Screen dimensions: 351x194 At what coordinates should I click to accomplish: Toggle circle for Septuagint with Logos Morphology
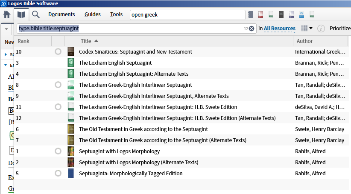pos(58,151)
